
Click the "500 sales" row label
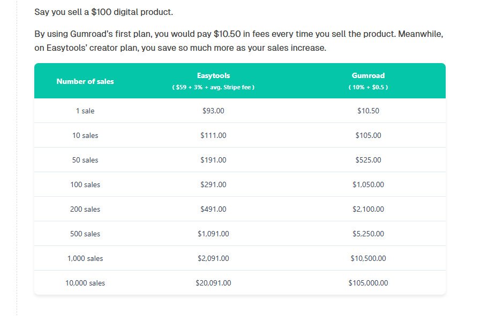point(85,234)
